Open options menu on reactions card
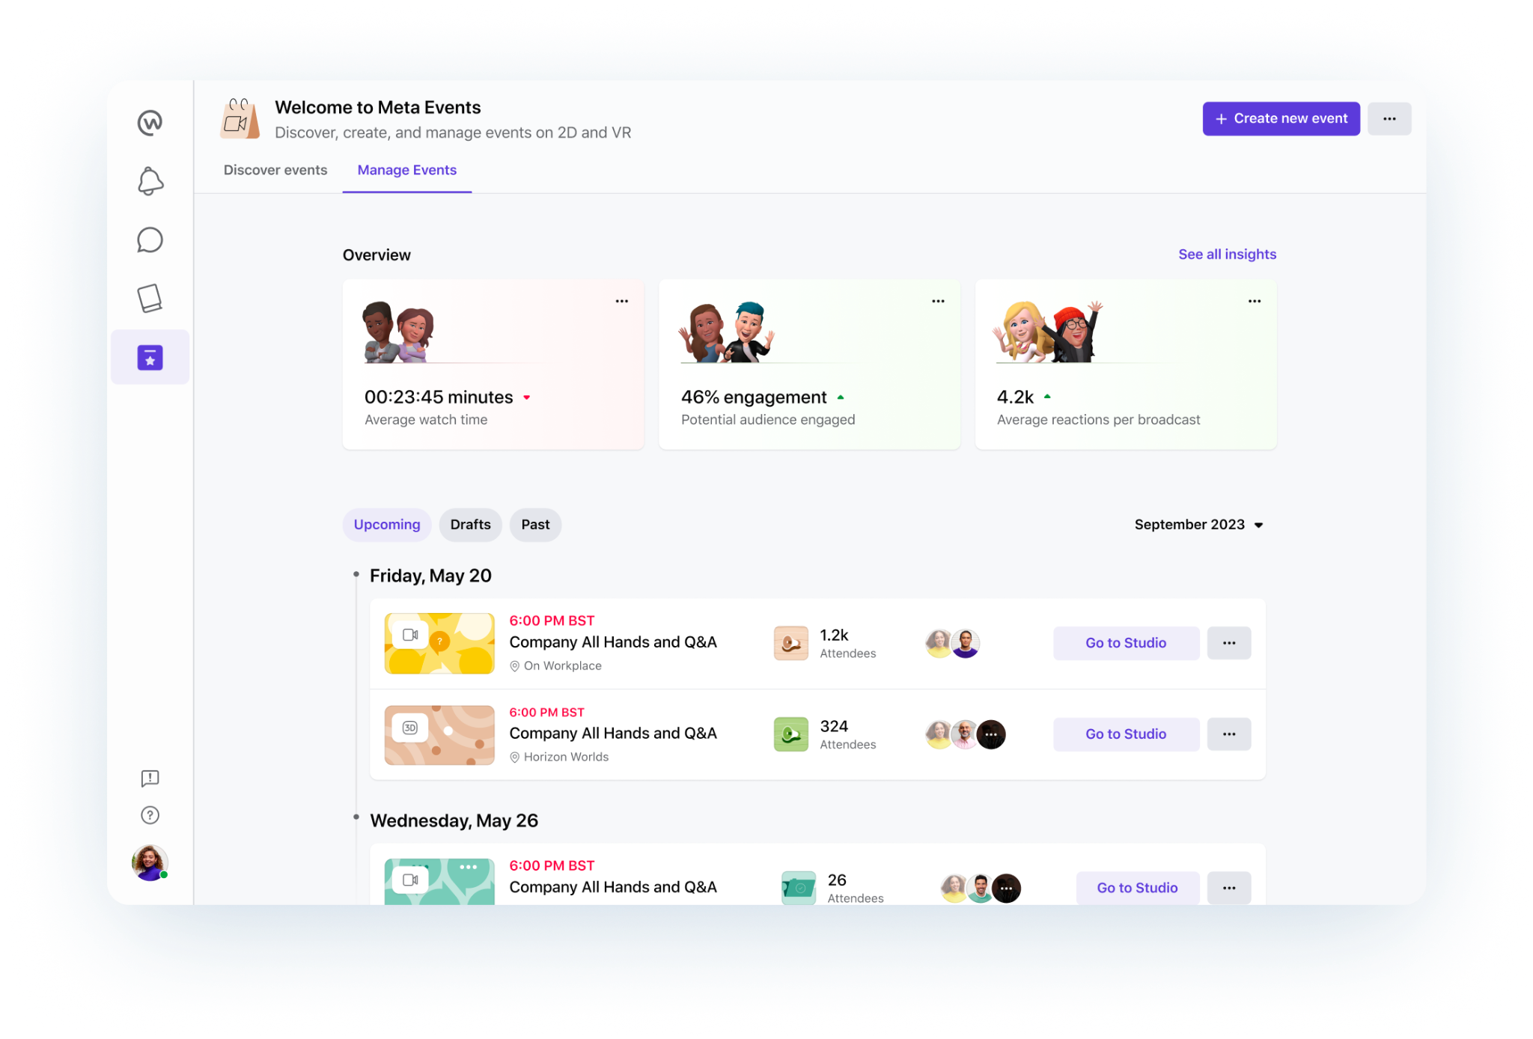1533x1039 pixels. click(1255, 301)
